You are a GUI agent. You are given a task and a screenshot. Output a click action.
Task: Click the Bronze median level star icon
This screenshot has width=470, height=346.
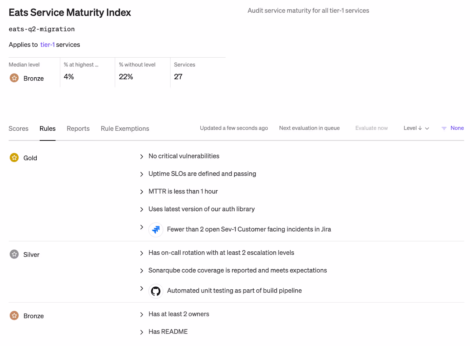tap(14, 78)
